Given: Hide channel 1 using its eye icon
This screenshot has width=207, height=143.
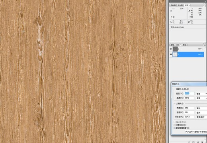Looking at the screenshot, I should tap(171, 49).
